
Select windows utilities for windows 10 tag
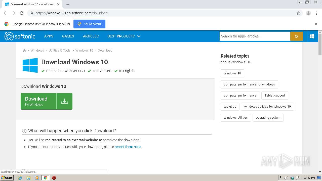point(267,107)
